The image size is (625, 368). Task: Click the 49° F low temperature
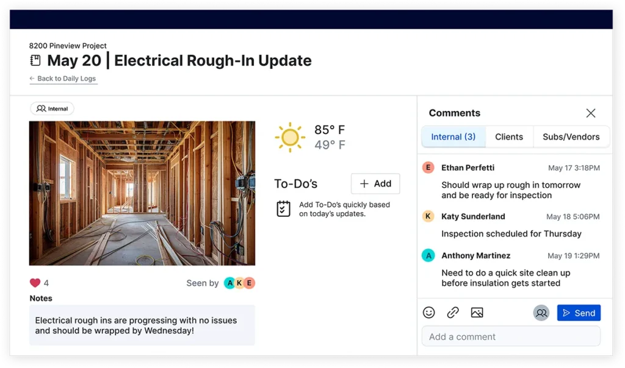coord(330,145)
